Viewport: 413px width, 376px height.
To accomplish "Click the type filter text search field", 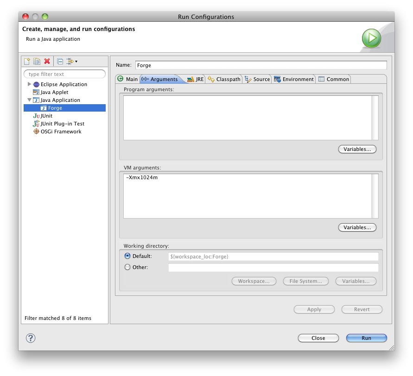I will point(65,74).
